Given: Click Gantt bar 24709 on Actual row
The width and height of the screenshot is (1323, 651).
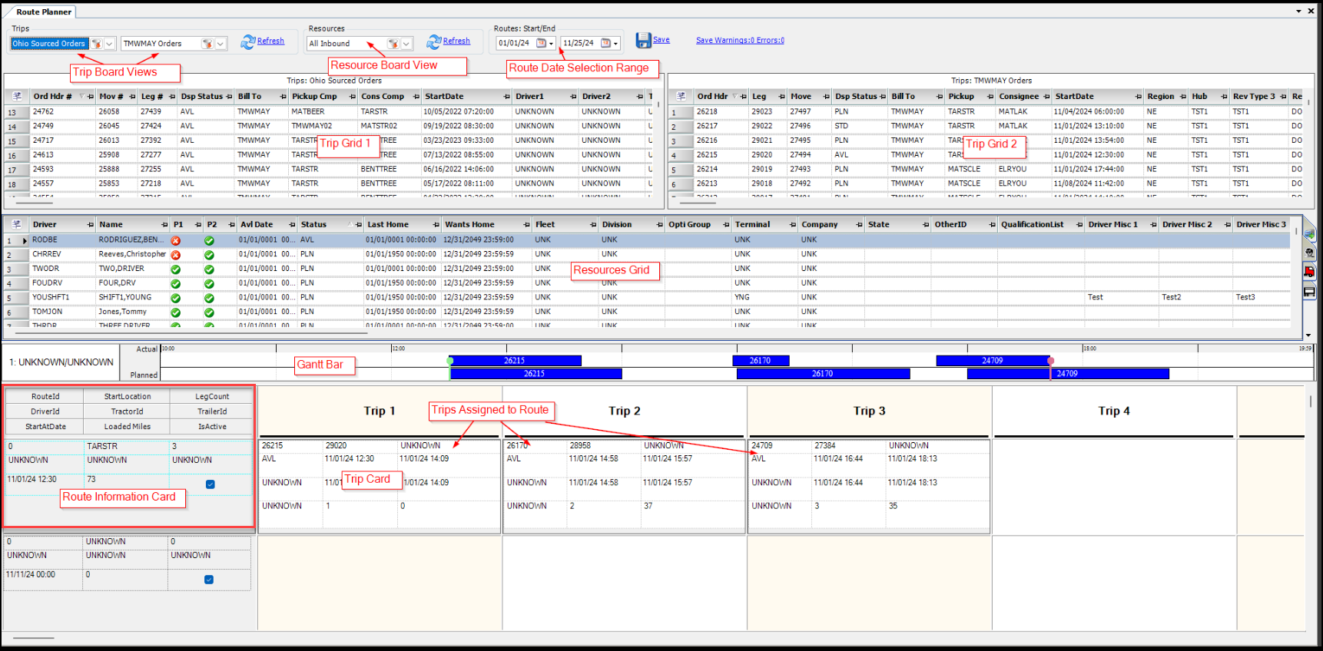Looking at the screenshot, I should [x=992, y=361].
